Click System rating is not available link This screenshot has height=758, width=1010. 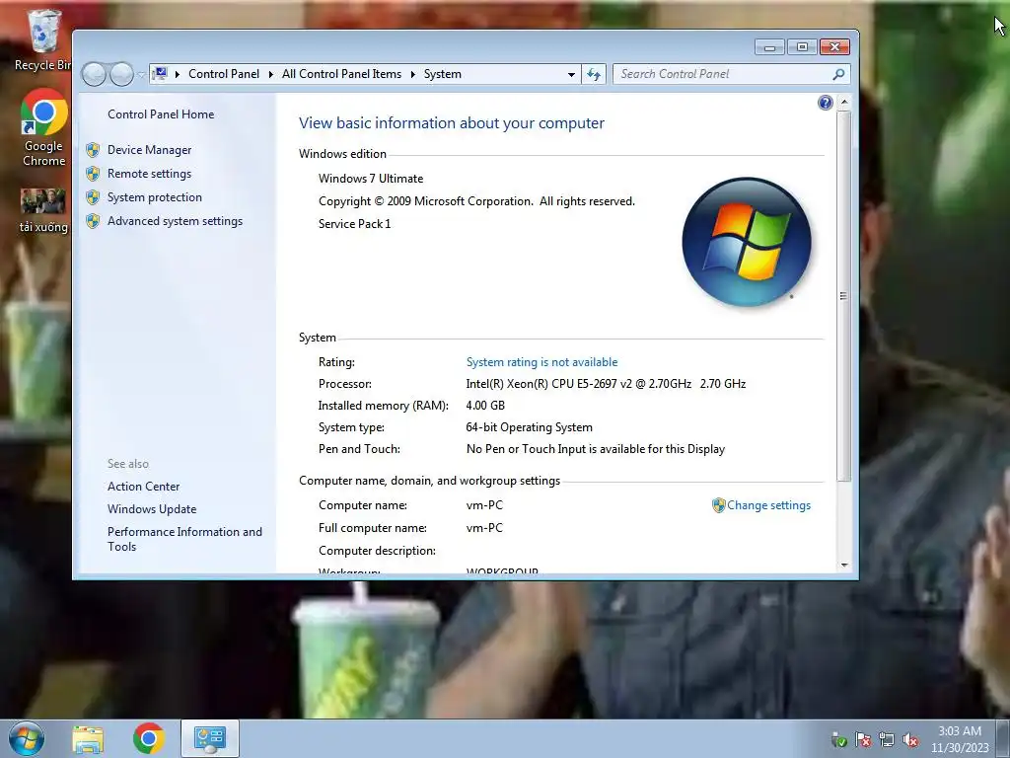click(541, 362)
